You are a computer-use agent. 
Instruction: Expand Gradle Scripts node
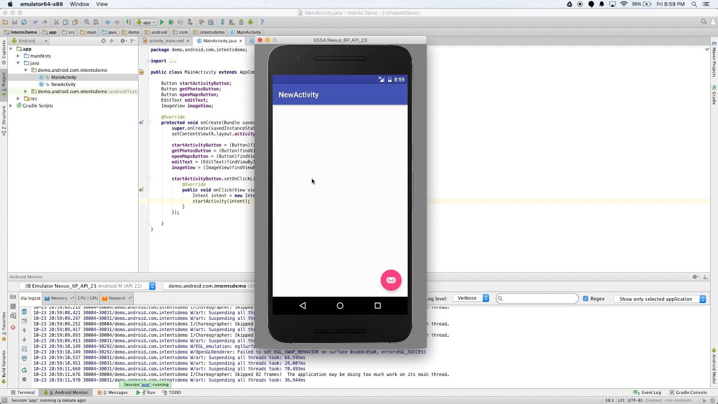point(11,105)
